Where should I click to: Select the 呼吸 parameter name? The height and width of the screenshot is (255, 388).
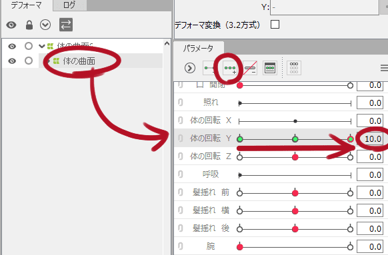tap(211, 174)
